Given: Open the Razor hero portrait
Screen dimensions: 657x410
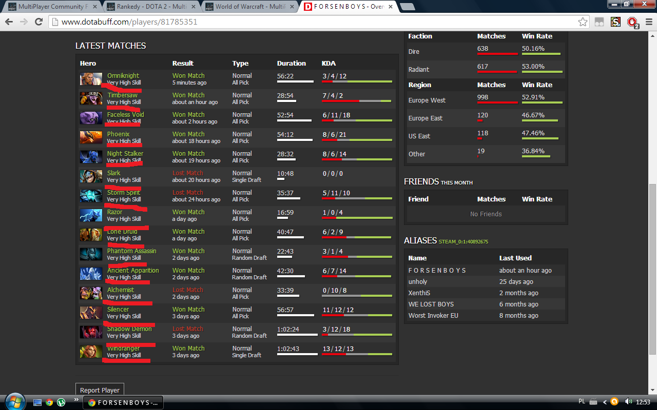Looking at the screenshot, I should coord(91,216).
